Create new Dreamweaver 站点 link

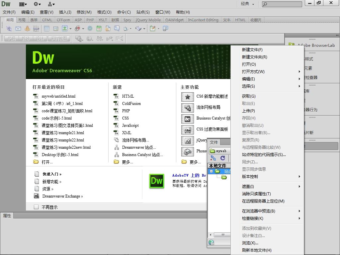tap(139, 147)
